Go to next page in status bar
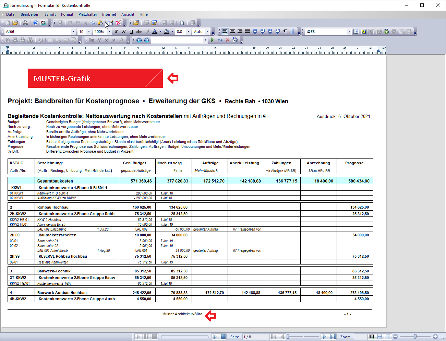Image resolution: width=446 pixels, height=341 pixels. [x=324, y=337]
